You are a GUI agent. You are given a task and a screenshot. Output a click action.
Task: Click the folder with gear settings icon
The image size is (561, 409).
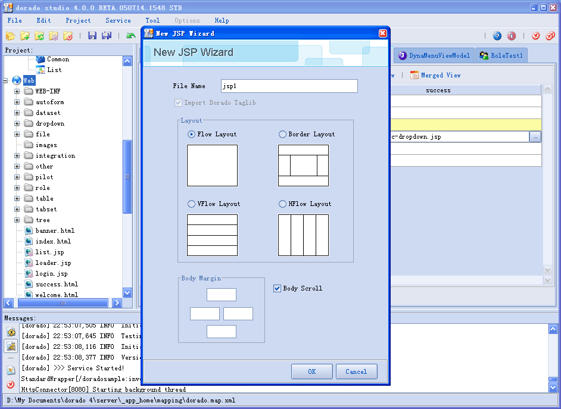pos(54,35)
